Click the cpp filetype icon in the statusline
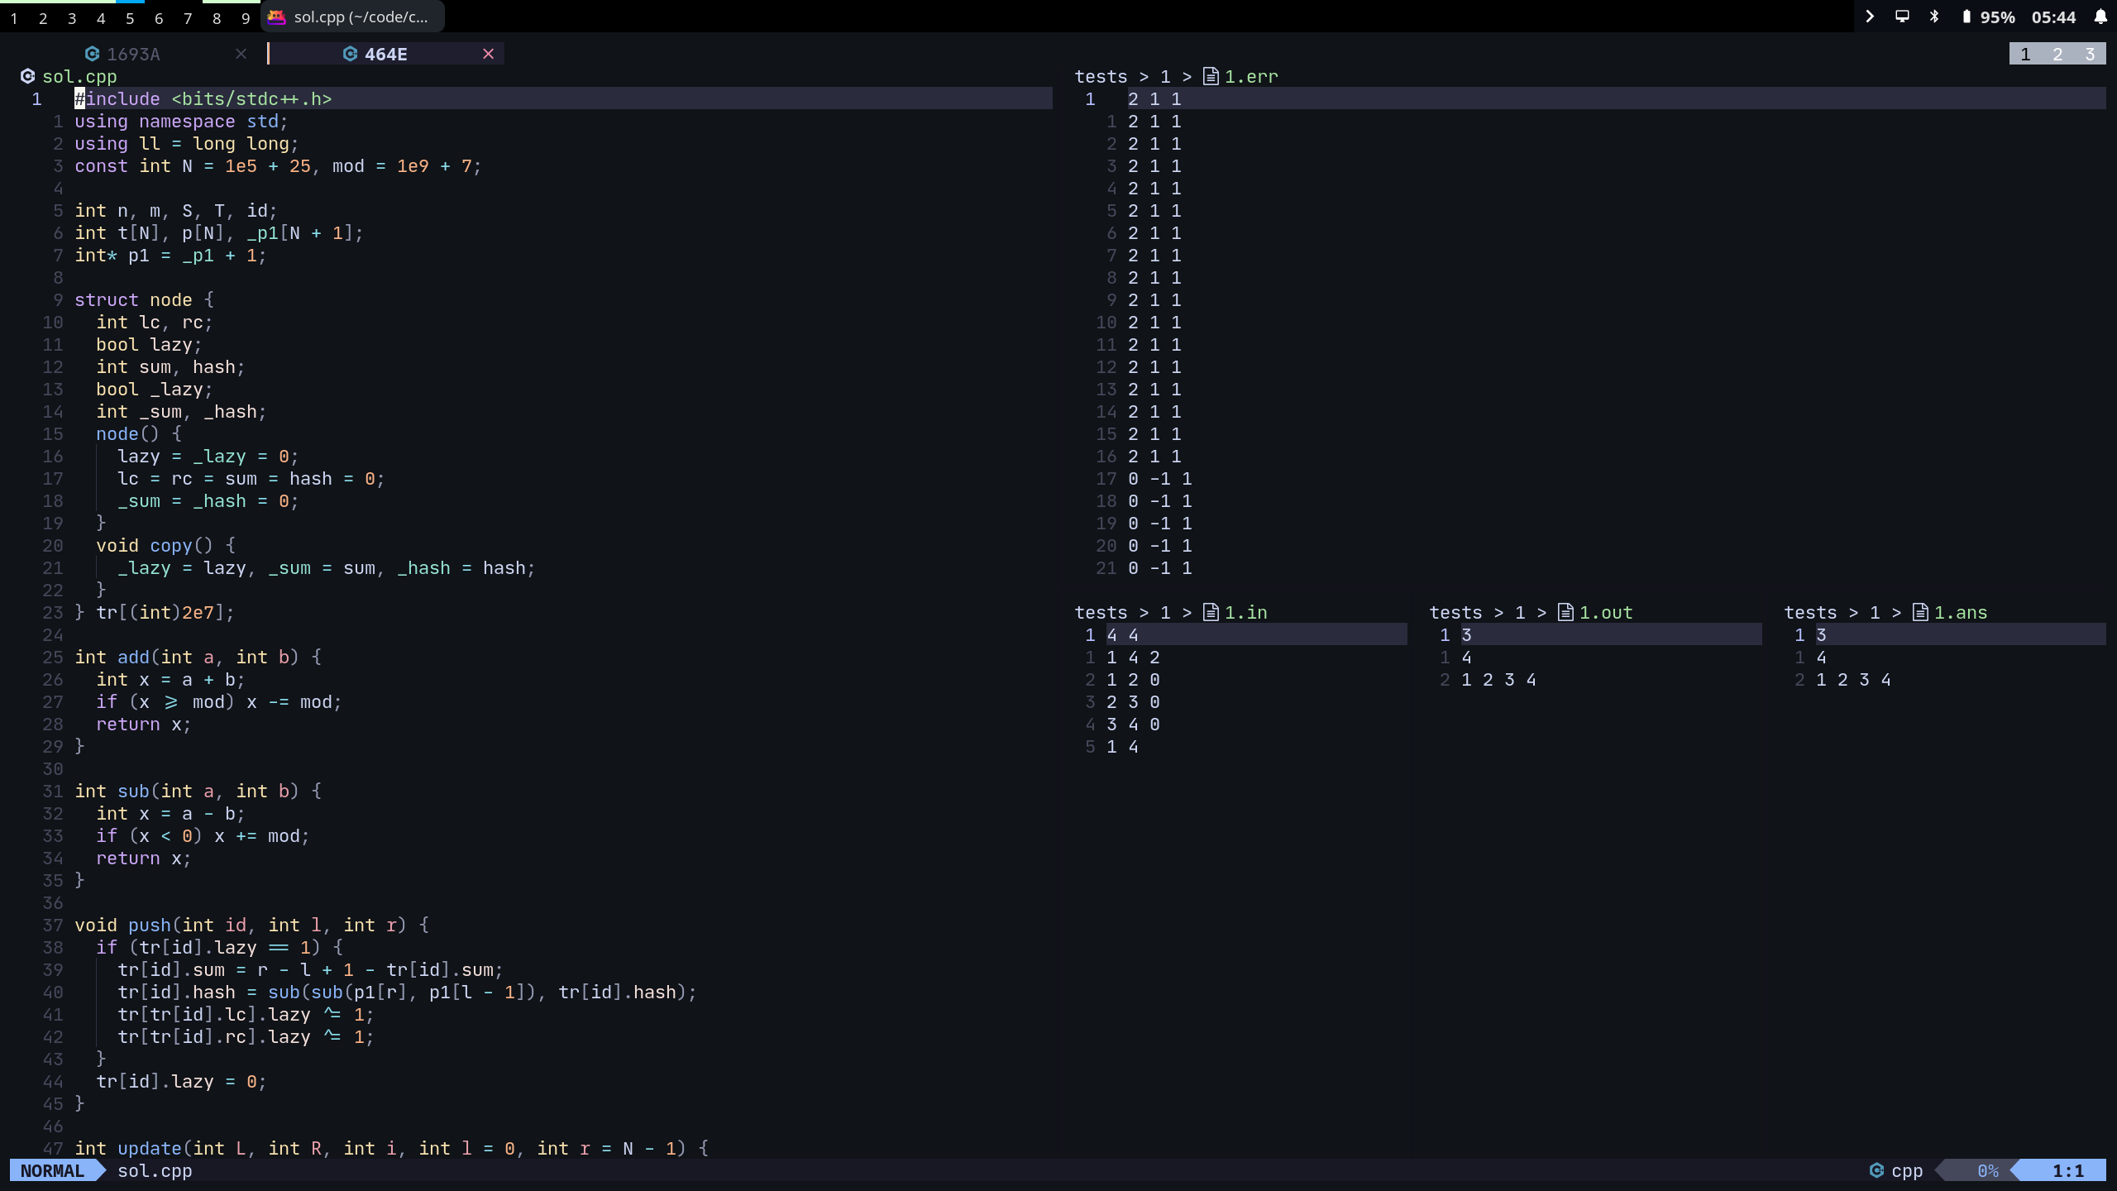 click(x=1878, y=1170)
